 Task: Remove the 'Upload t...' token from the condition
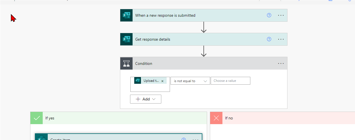[x=162, y=81]
